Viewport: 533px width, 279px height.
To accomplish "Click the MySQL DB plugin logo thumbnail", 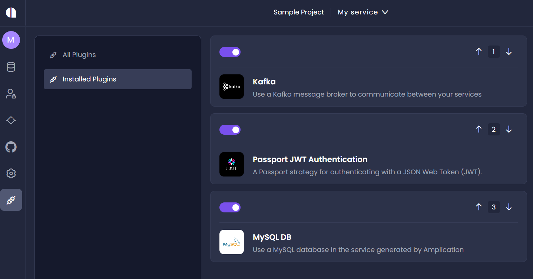I will 232,242.
